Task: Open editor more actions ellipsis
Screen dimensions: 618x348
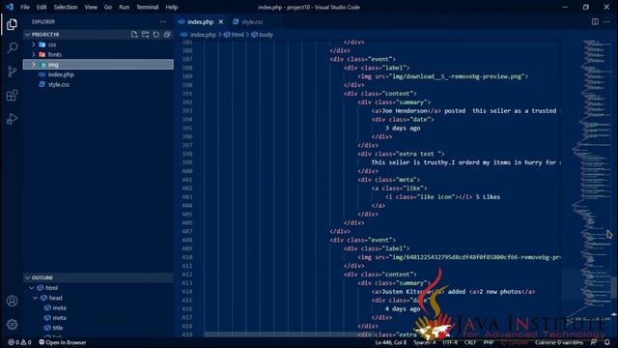Action: pos(607,21)
